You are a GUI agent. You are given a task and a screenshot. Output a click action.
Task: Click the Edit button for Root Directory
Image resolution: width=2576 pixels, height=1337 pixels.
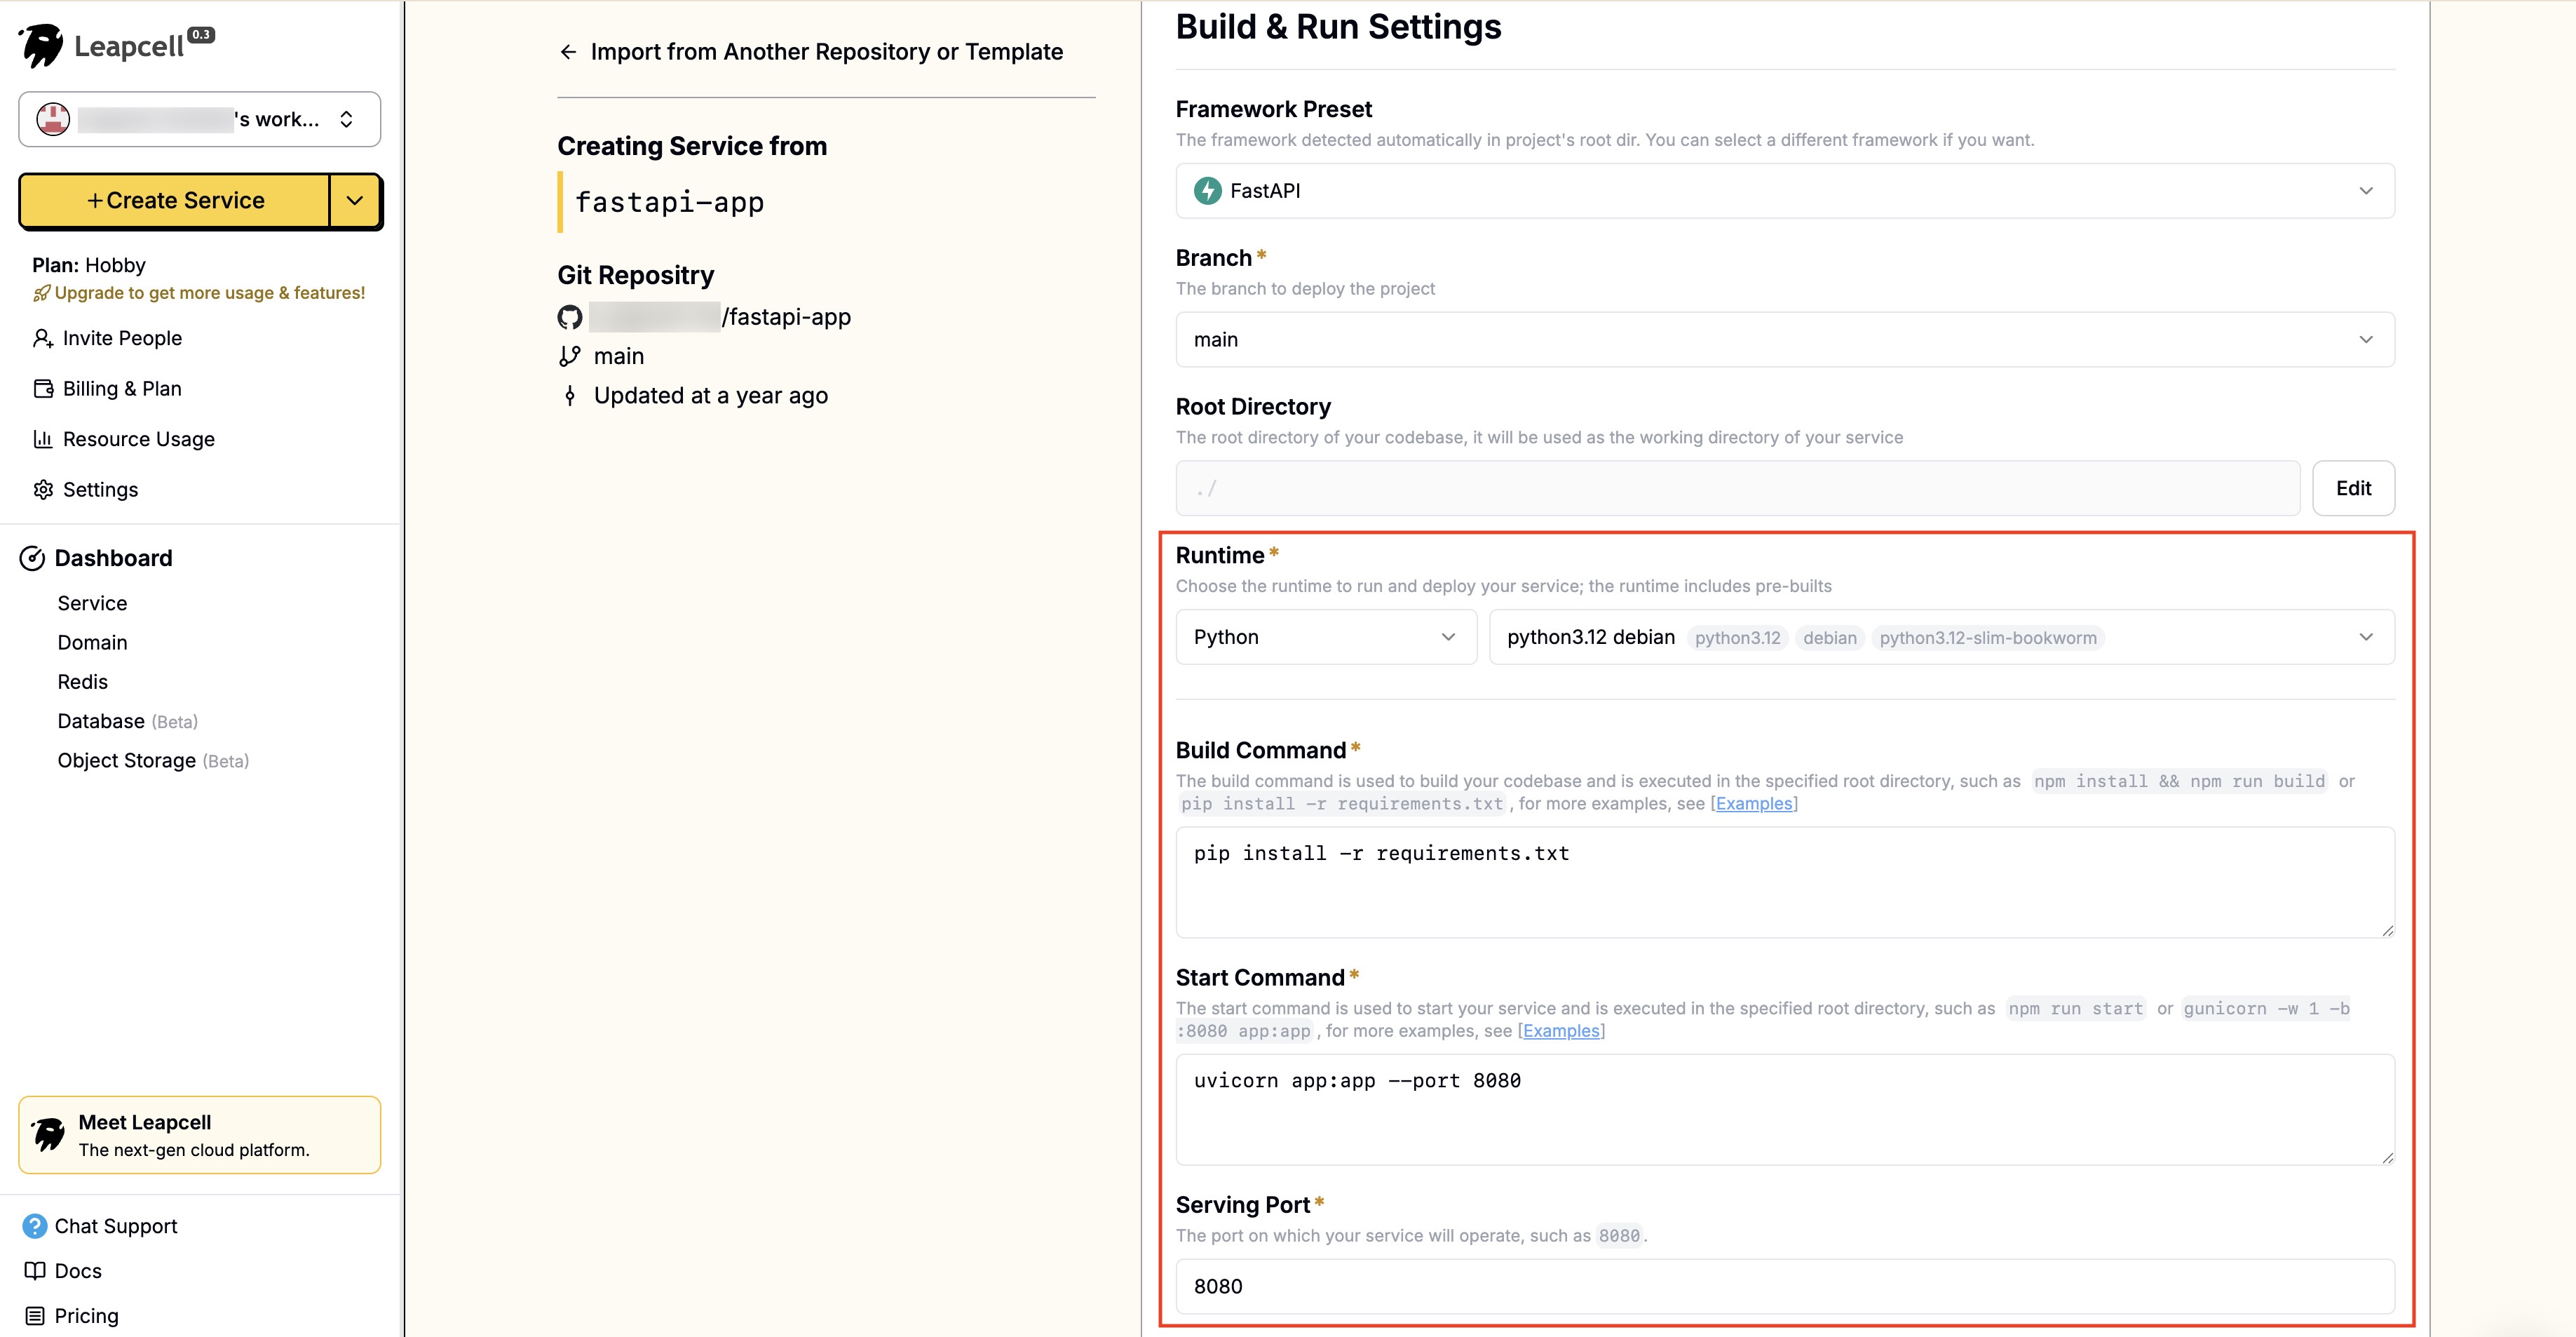pyautogui.click(x=2353, y=488)
